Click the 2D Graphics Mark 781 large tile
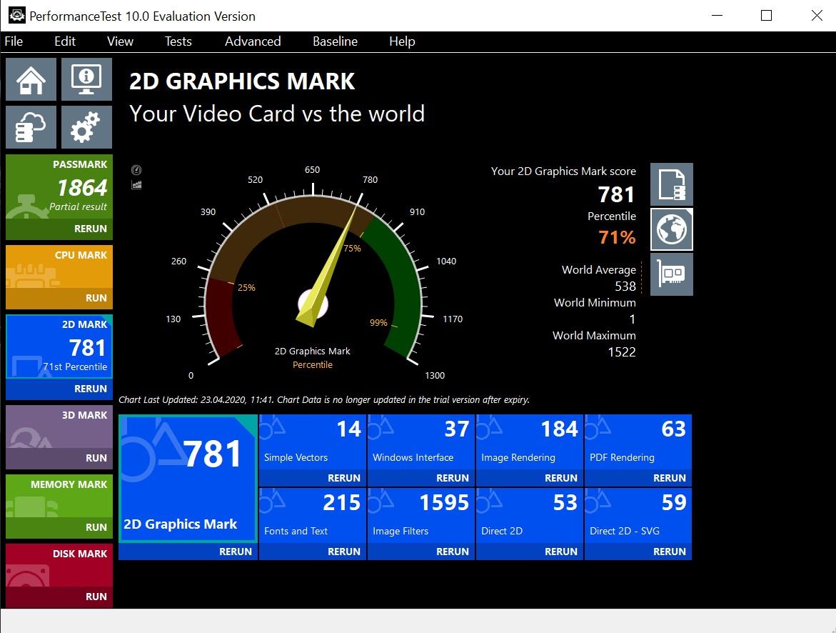This screenshot has height=633, width=836. coord(188,479)
